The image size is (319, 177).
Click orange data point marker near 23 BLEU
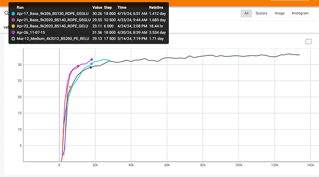point(70,87)
